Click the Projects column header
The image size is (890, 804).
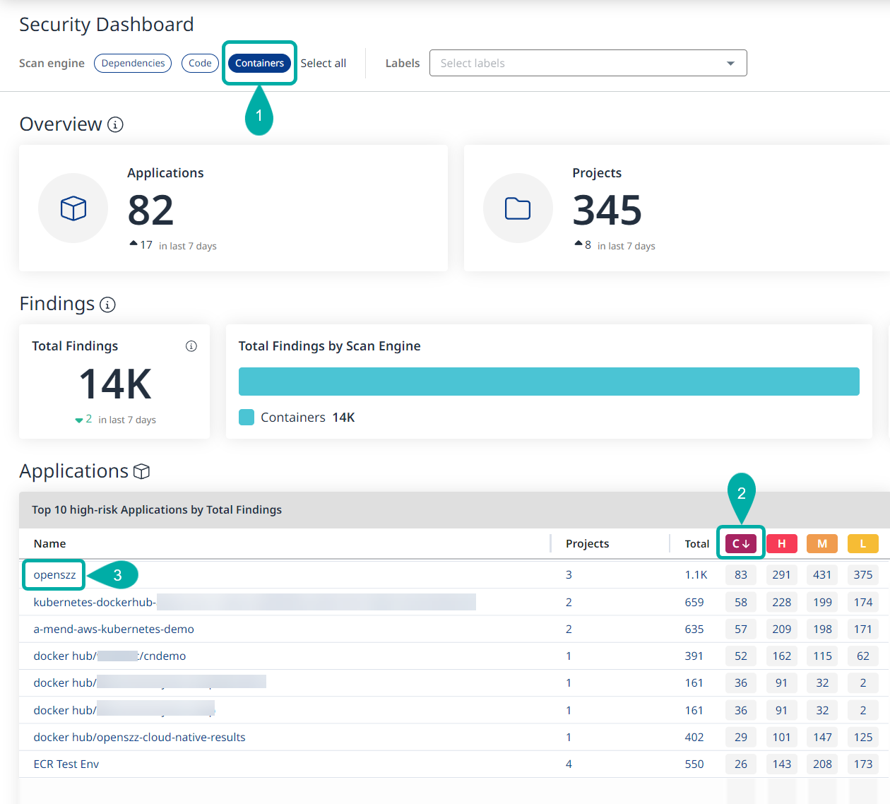click(x=587, y=544)
